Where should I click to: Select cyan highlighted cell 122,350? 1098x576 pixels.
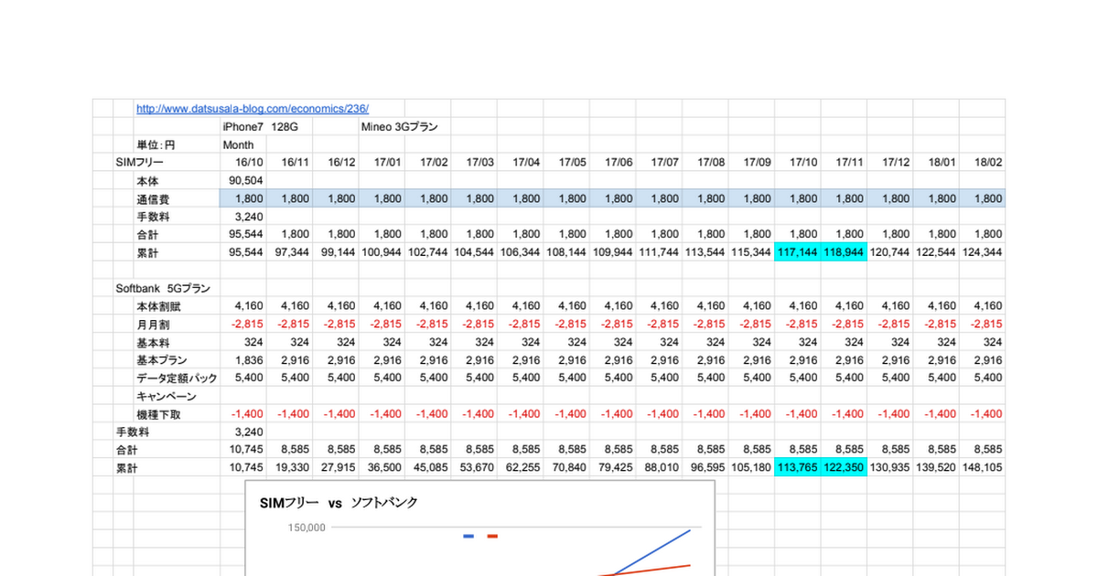click(x=843, y=467)
